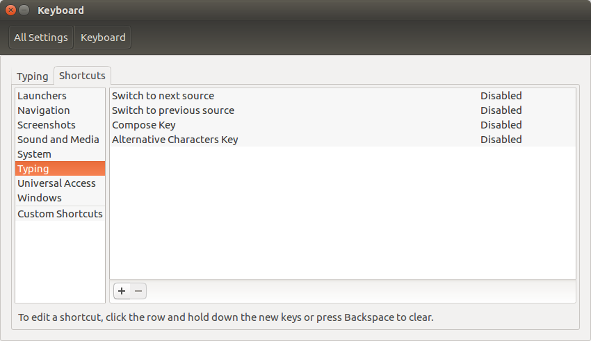Open Custom Shortcuts in the sidebar

click(60, 214)
